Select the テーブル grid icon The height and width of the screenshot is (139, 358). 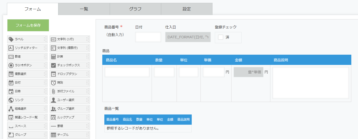click(x=53, y=135)
